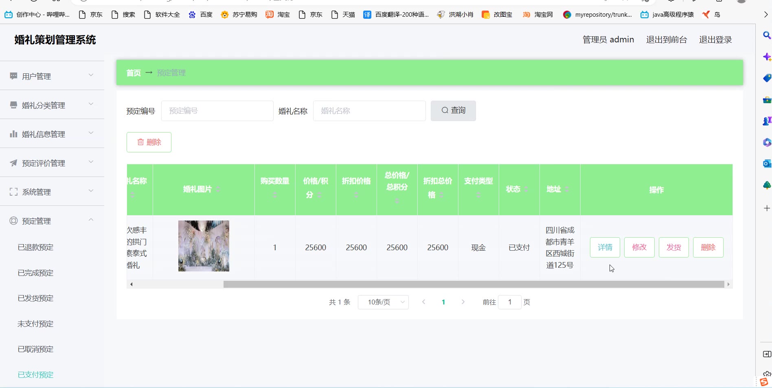Open the Copilot sparkle icon in sidebar
Viewport: 772px width, 388px height.
pos(767,57)
